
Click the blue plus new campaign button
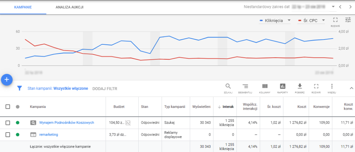(7, 79)
